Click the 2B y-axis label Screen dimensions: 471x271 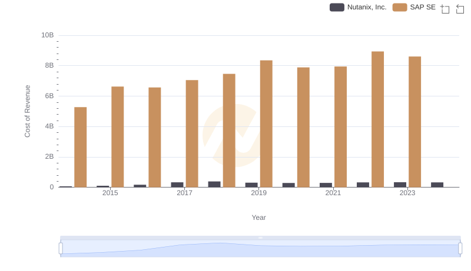point(49,156)
